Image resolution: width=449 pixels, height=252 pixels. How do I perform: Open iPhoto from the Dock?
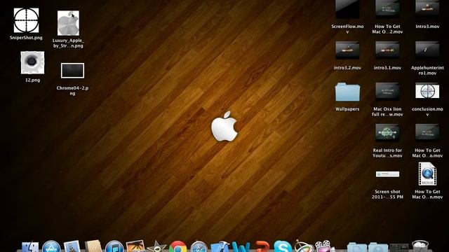tap(135, 246)
